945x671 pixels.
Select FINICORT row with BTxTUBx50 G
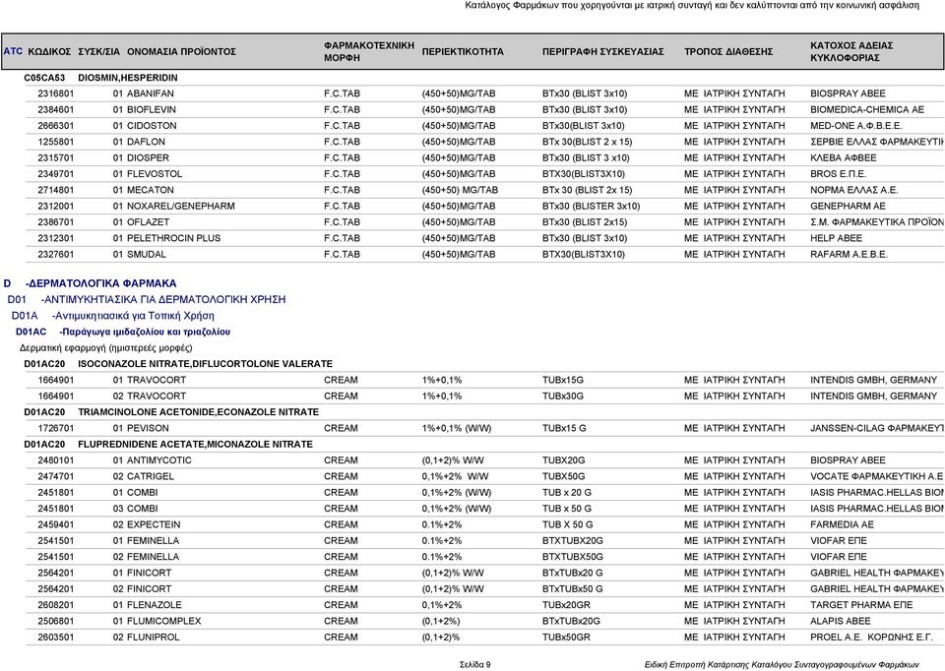tap(484, 589)
